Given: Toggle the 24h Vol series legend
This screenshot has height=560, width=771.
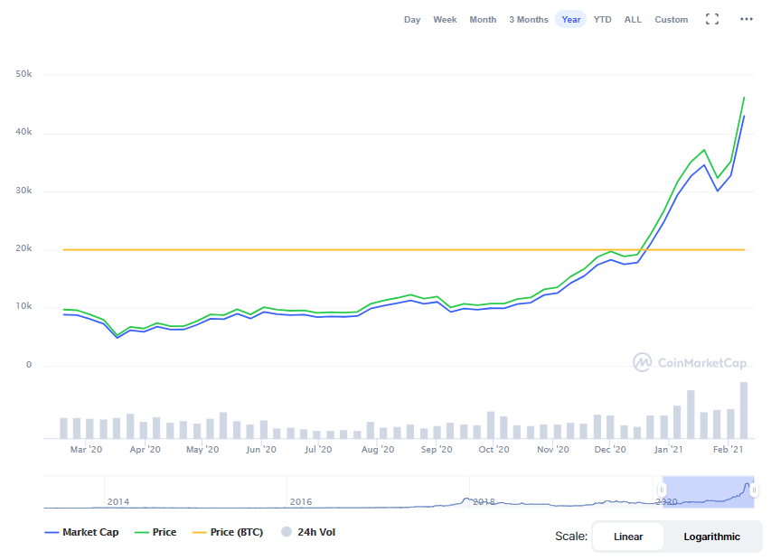Looking at the screenshot, I should tap(308, 532).
